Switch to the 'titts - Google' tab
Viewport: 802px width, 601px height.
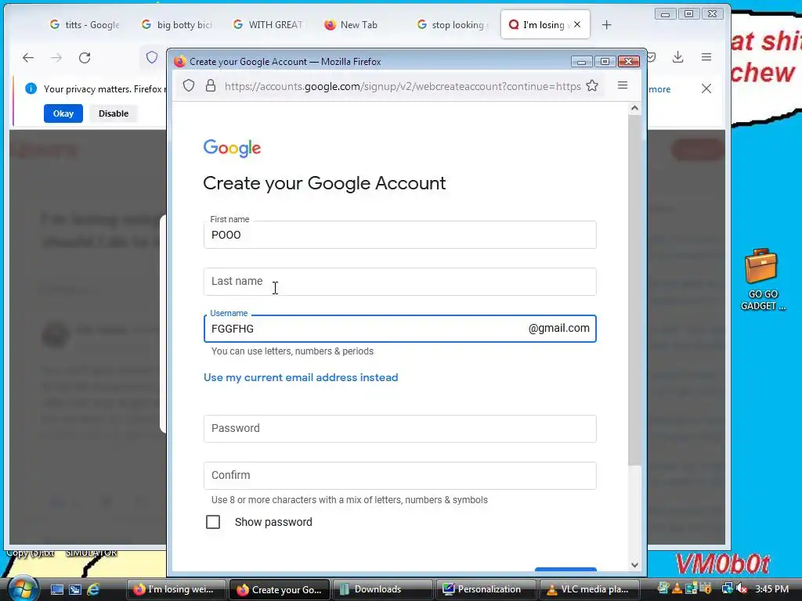point(85,24)
